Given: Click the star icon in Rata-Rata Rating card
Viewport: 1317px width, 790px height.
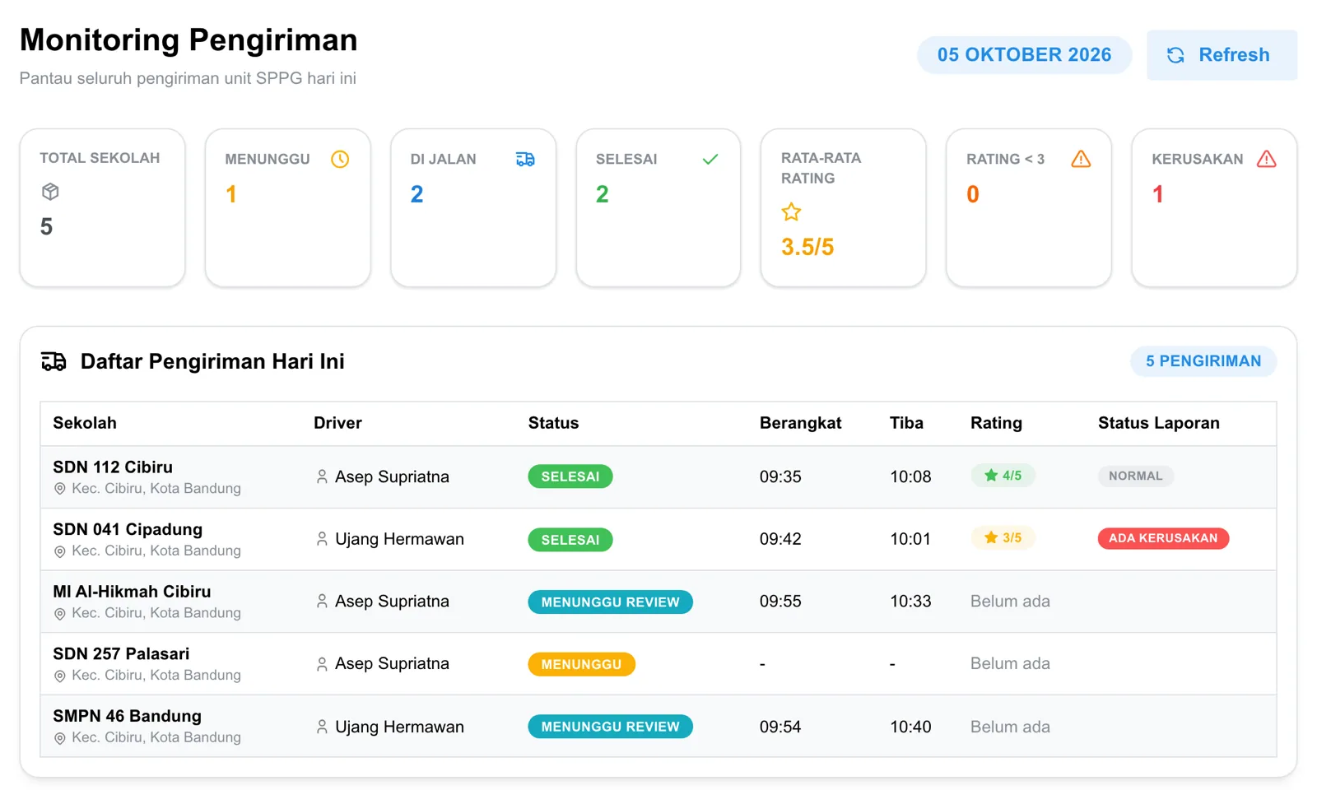Looking at the screenshot, I should tap(791, 212).
